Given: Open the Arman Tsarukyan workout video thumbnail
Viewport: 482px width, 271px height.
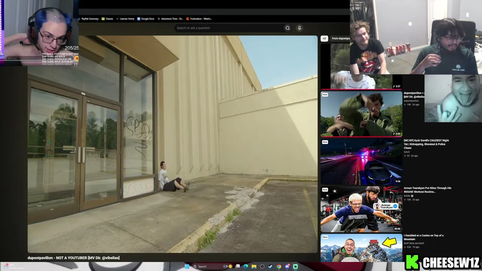Looking at the screenshot, I should pos(361,209).
